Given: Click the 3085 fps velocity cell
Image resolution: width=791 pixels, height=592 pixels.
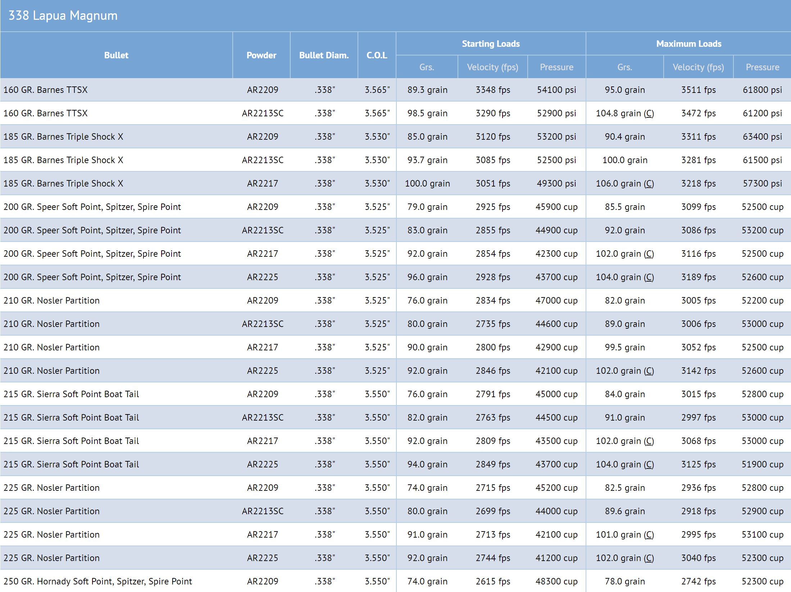Looking at the screenshot, I should click(x=493, y=160).
